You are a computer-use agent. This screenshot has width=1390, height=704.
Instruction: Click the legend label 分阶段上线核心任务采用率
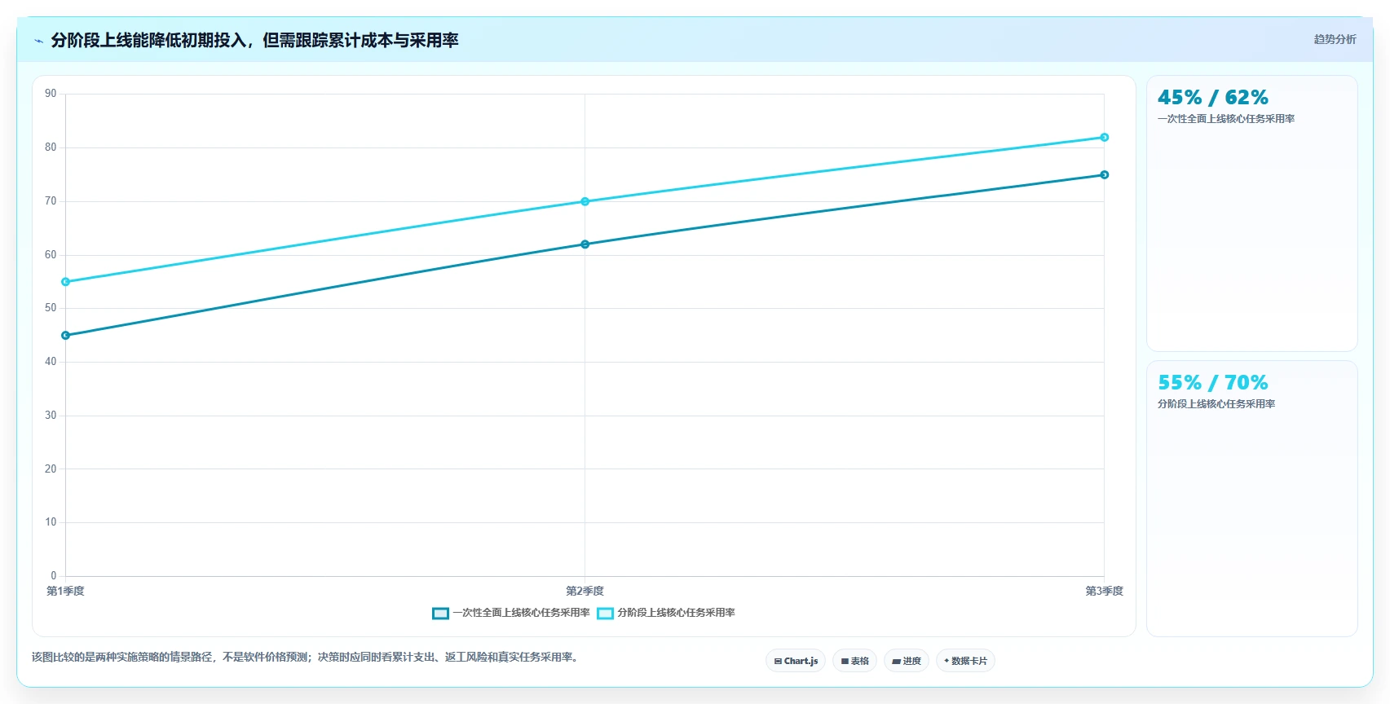point(676,613)
